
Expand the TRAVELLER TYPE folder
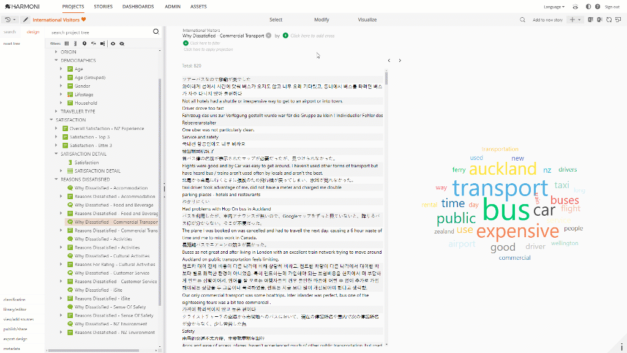56,112
